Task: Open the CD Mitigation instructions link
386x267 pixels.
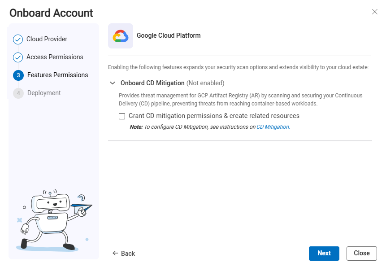Action: tap(273, 127)
